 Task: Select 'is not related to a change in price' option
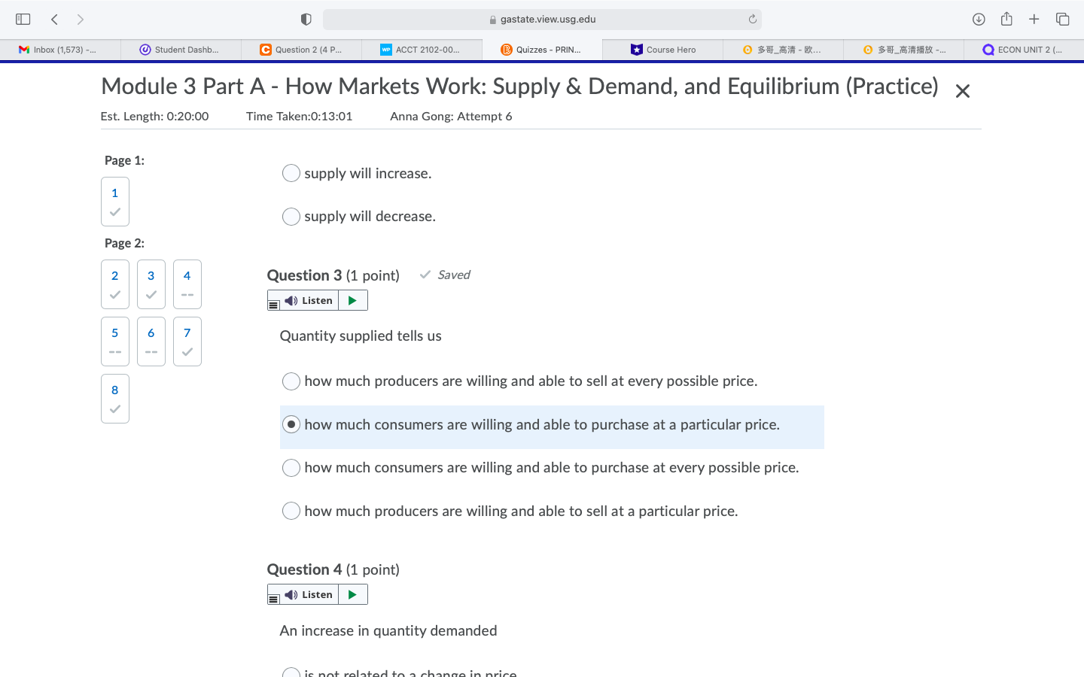tap(291, 672)
